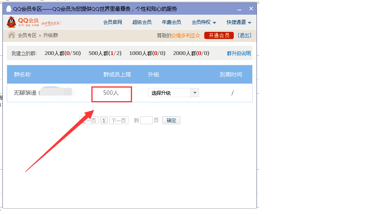Click the 1000人群(0/0) count

(x=147, y=53)
